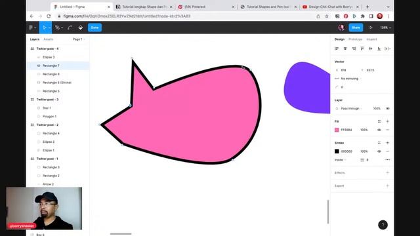420x236 pixels.
Task: Reload the browser page
Action: click(x=49, y=16)
